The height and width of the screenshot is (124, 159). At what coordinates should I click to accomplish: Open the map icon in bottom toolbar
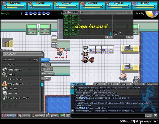point(62,116)
